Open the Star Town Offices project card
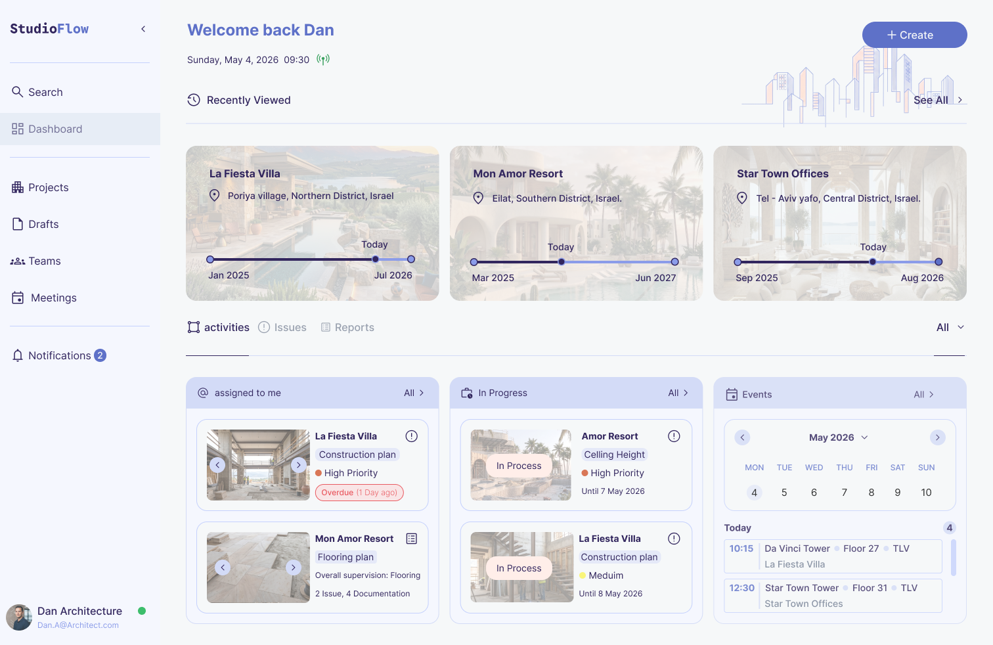Screen dimensions: 993x645 pyautogui.click(x=840, y=223)
